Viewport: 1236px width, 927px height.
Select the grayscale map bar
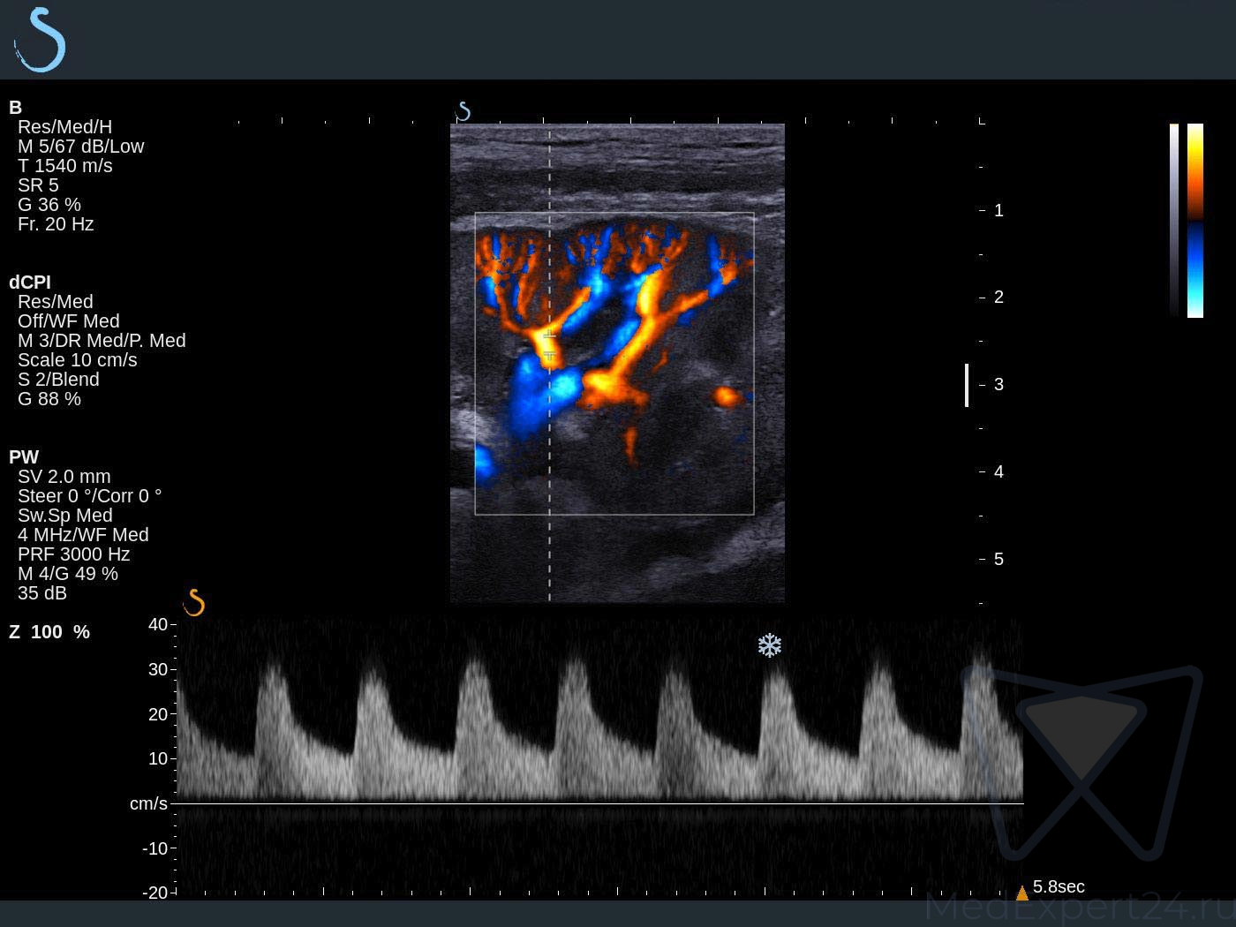click(1173, 220)
